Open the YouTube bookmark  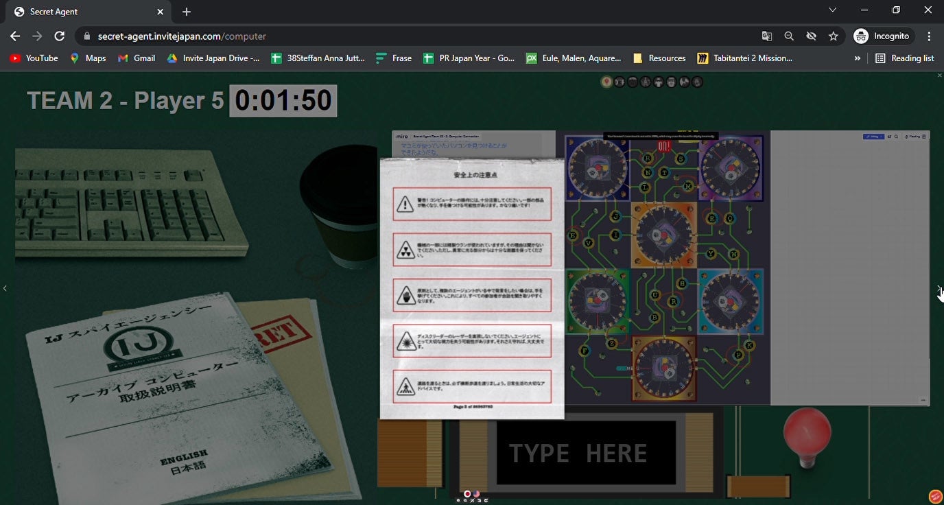pos(34,58)
